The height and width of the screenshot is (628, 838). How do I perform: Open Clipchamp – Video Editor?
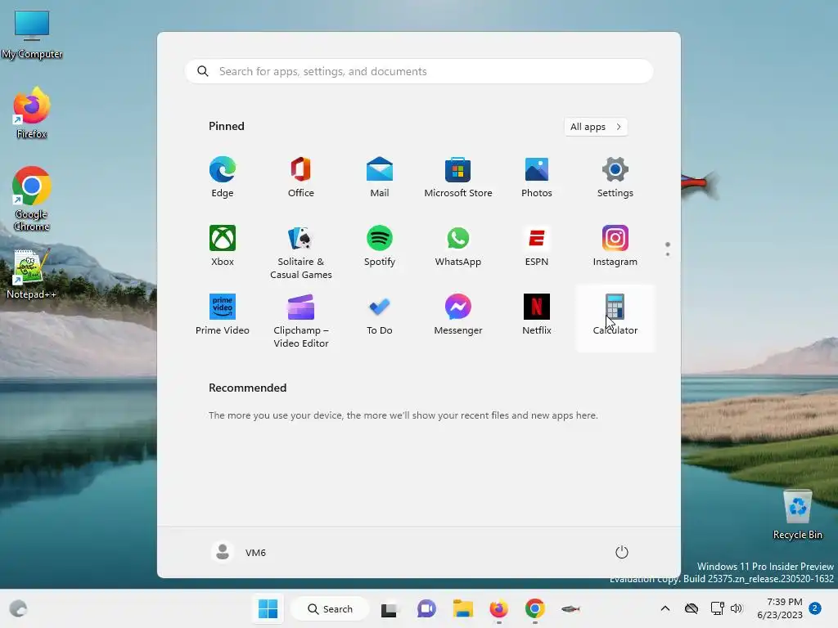coord(301,321)
